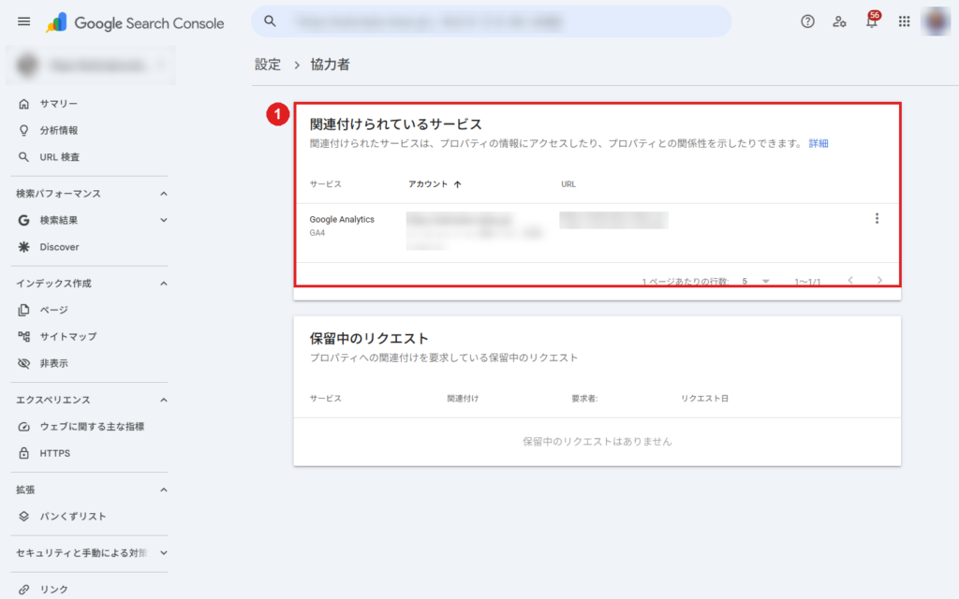Image resolution: width=959 pixels, height=599 pixels.
Task: Click the リンク chain icon
Action: click(23, 590)
